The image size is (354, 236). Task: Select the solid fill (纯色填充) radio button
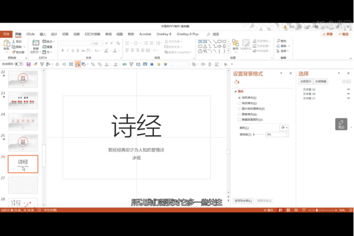click(x=239, y=98)
